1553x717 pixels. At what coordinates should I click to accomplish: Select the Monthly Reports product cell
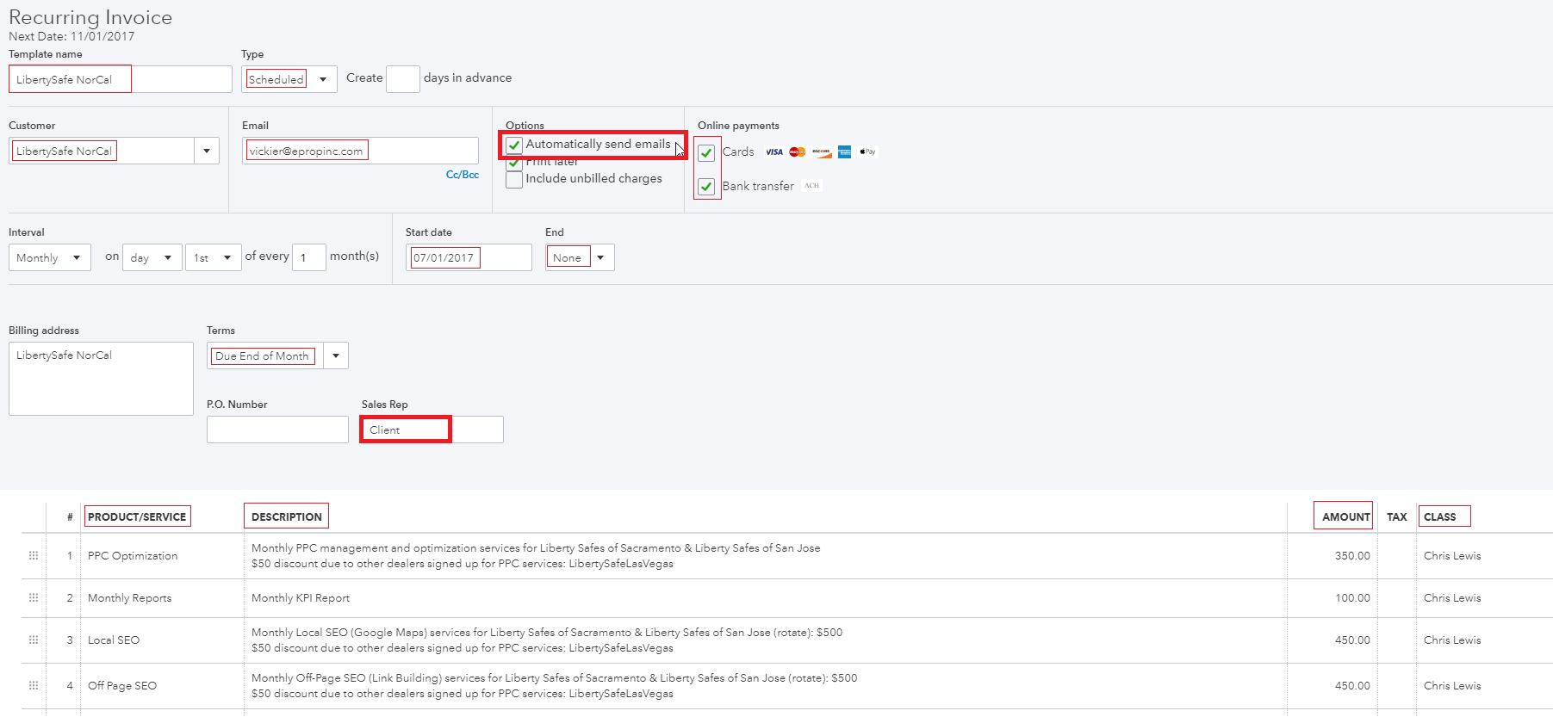[x=162, y=597]
